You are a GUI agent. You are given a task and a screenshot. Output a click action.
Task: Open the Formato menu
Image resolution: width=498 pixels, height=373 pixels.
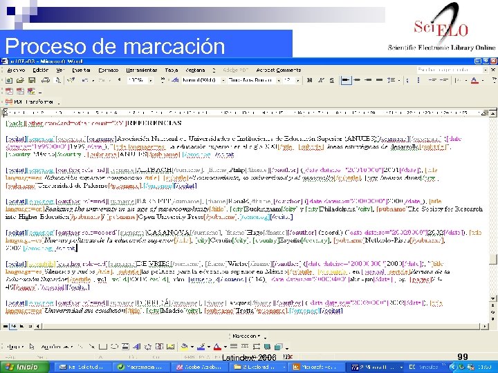pyautogui.click(x=109, y=70)
